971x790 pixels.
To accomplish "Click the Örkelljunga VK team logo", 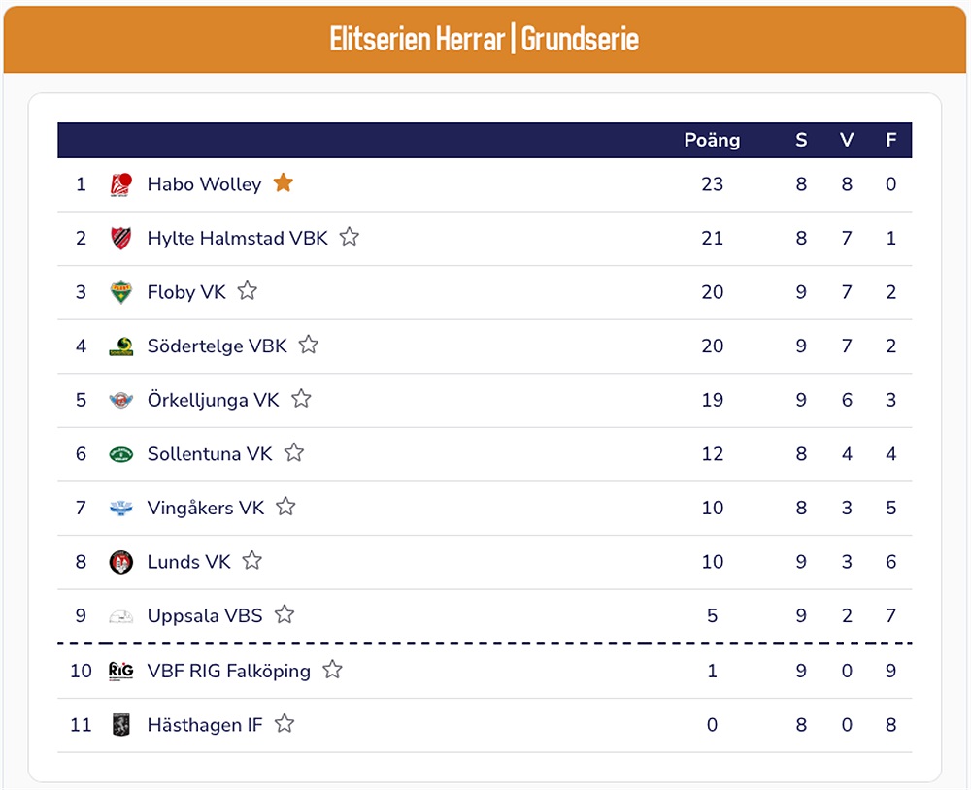I will coord(120,400).
